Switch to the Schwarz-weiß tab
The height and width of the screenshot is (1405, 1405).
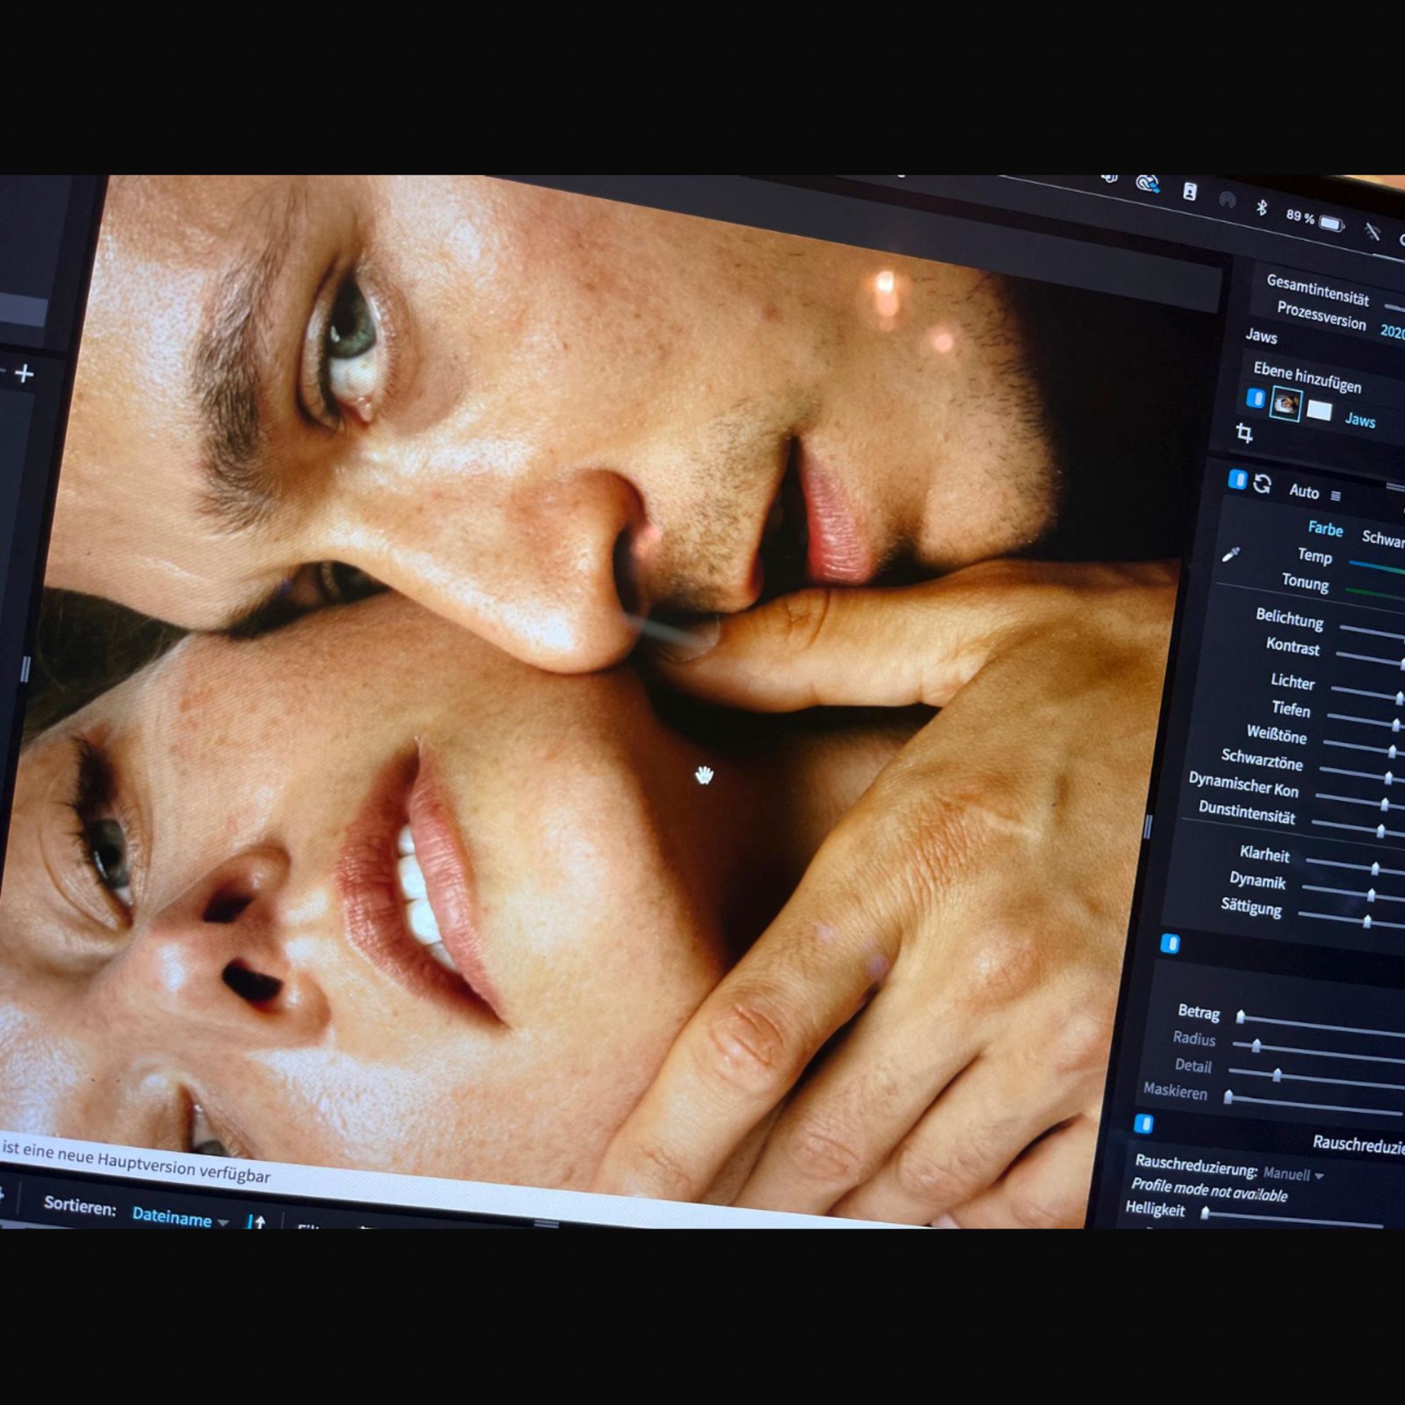1382,538
